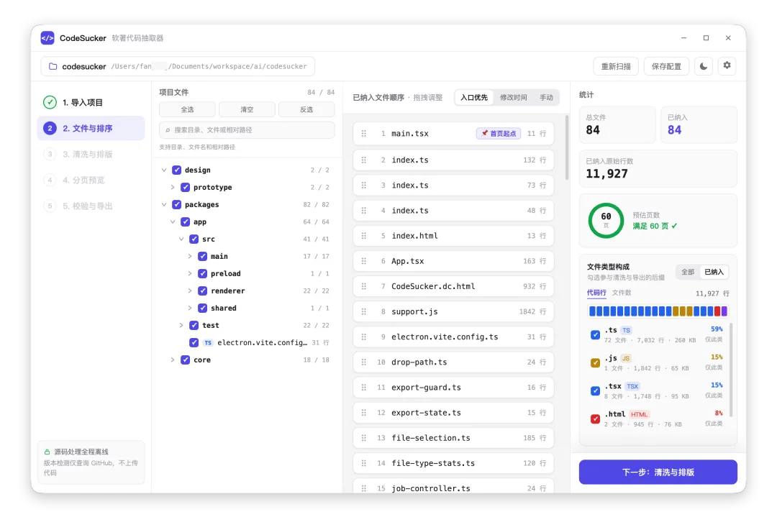Uncheck the renderer folder checkbox
Image resolution: width=777 pixels, height=530 pixels.
click(203, 291)
